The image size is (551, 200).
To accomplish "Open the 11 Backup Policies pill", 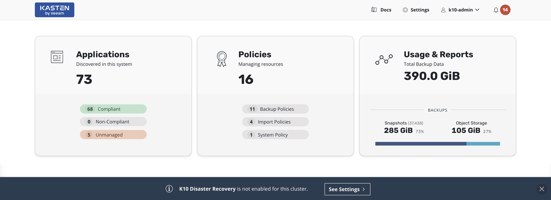I will tap(275, 109).
